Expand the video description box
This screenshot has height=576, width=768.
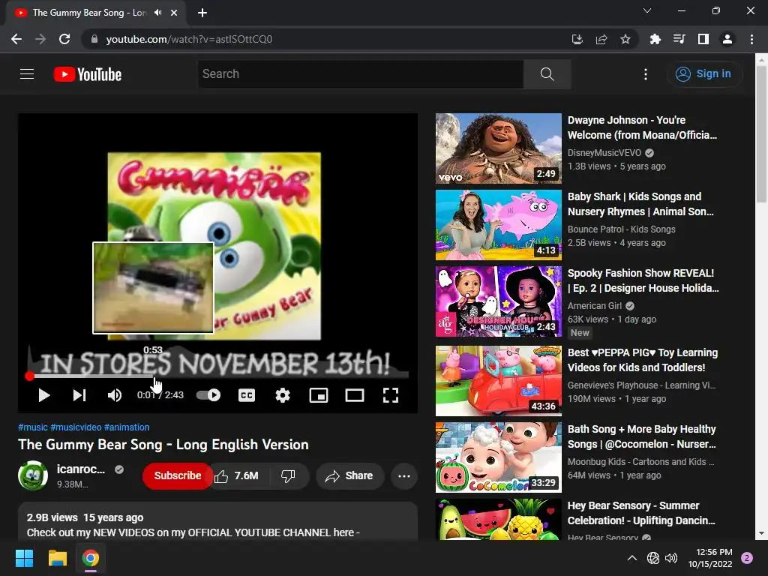click(x=218, y=521)
